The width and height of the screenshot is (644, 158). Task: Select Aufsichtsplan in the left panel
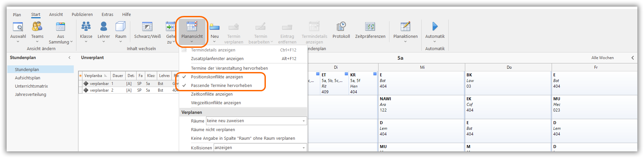28,78
